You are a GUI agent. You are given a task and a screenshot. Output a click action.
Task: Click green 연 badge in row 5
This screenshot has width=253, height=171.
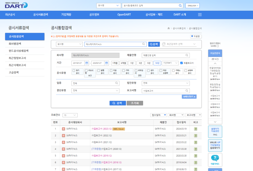pos(195,156)
